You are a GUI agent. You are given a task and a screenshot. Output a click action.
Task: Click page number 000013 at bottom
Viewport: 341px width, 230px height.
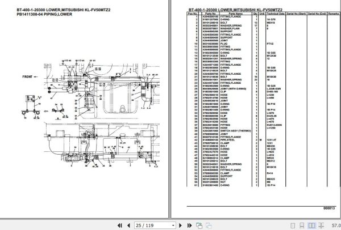[329, 208]
